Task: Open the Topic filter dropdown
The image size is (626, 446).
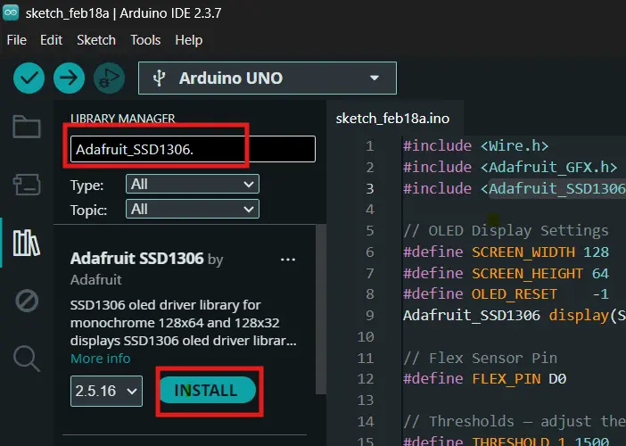Action: pos(193,209)
